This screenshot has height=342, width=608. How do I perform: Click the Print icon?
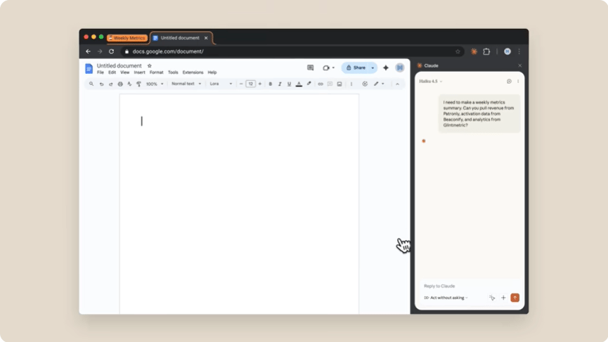tap(120, 84)
